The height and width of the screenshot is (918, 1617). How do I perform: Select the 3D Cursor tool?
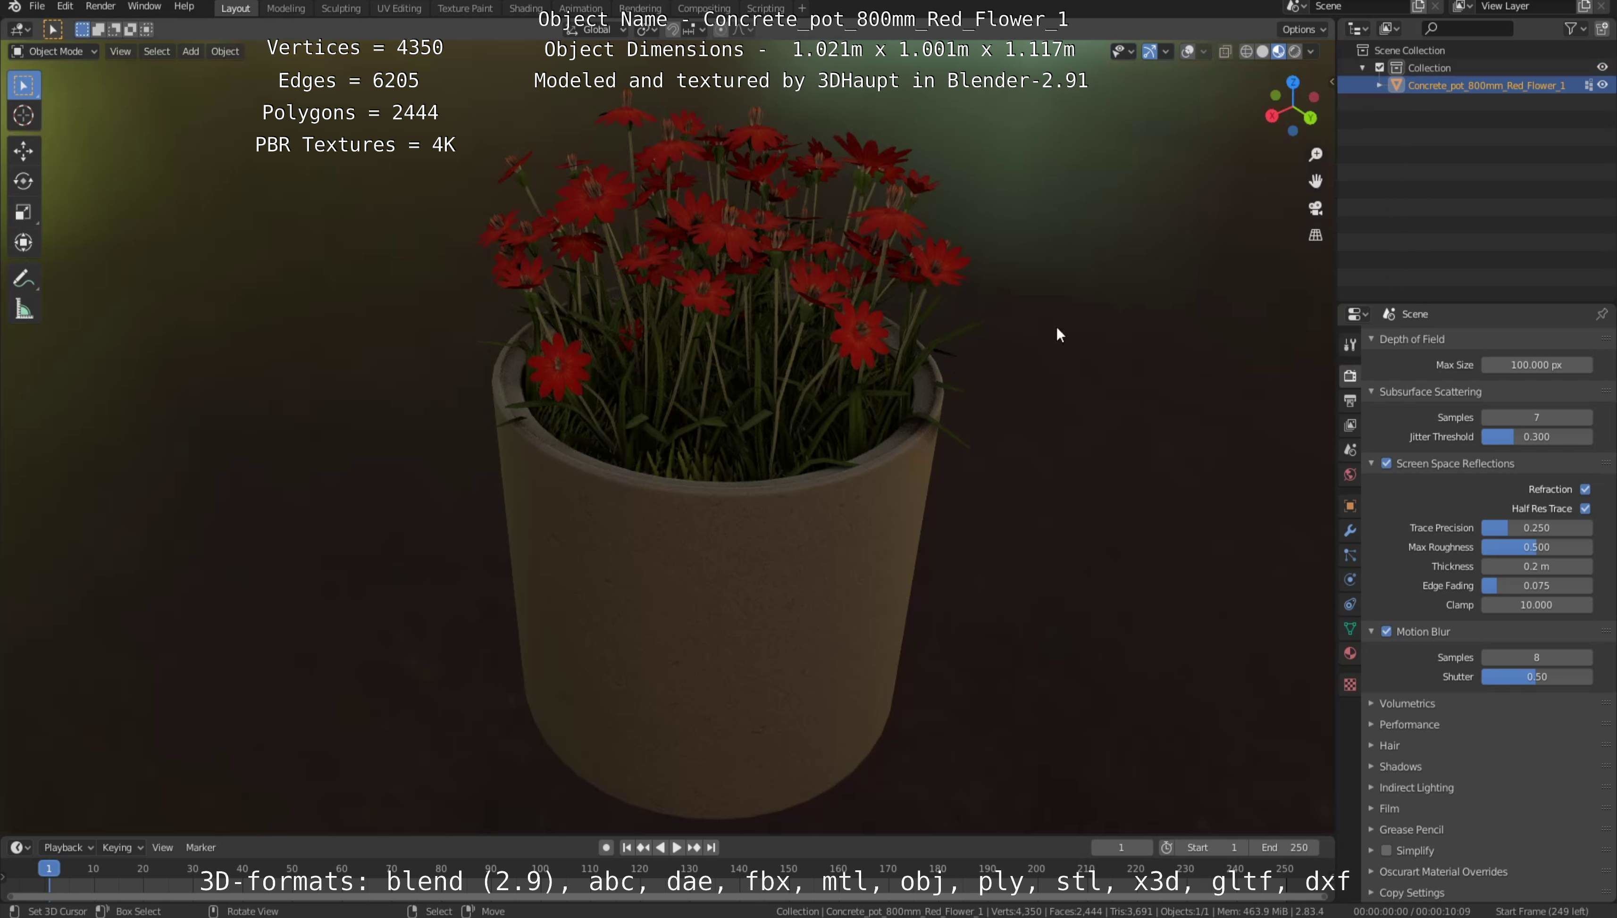24,116
